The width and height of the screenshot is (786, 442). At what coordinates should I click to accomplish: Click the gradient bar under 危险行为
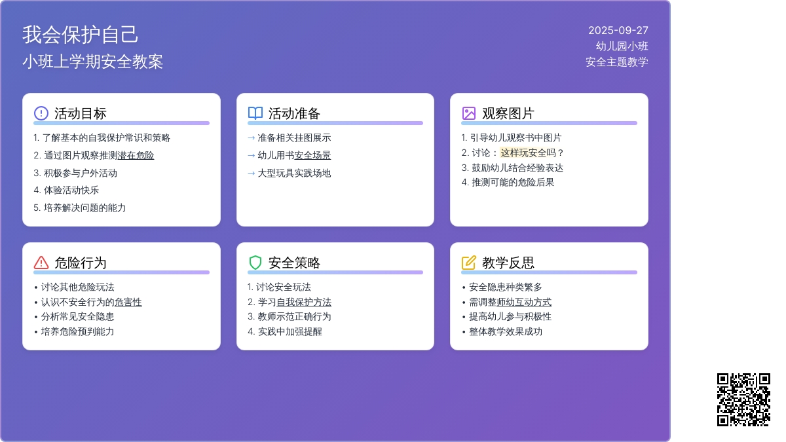[x=121, y=272]
